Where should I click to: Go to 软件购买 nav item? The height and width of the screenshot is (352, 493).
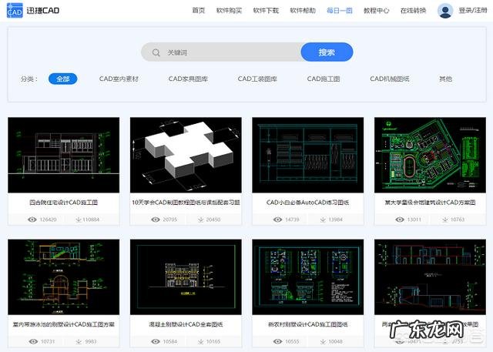pyautogui.click(x=229, y=10)
